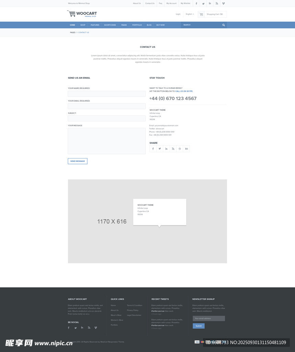Open the Shop menu in navigation bar

click(x=83, y=25)
